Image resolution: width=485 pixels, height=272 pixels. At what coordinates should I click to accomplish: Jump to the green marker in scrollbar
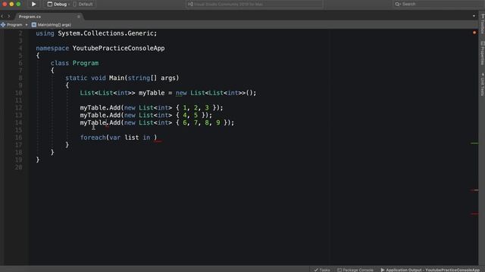point(474,143)
